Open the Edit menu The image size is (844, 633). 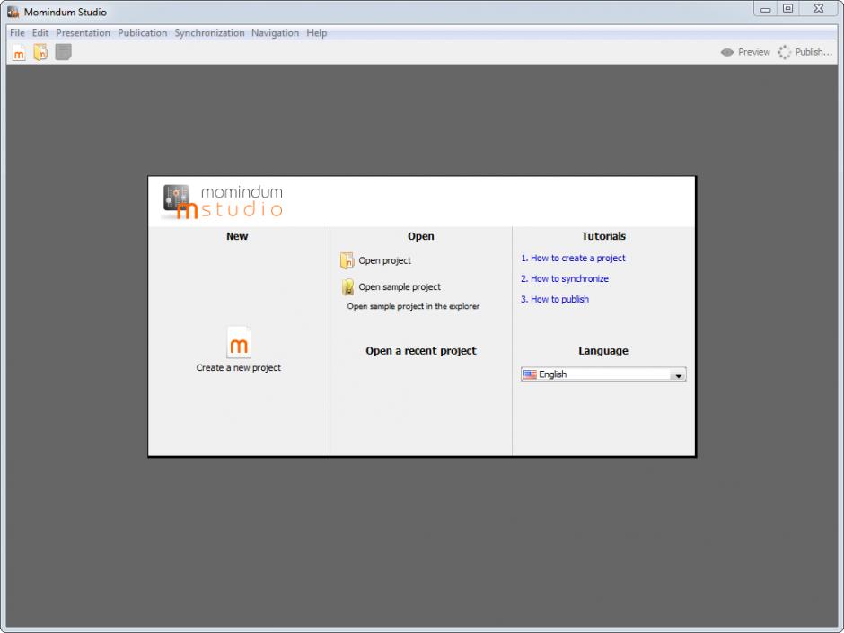point(40,33)
